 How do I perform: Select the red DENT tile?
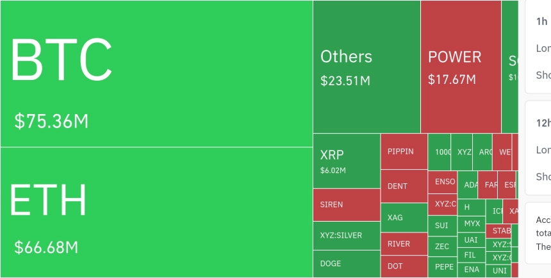404,186
